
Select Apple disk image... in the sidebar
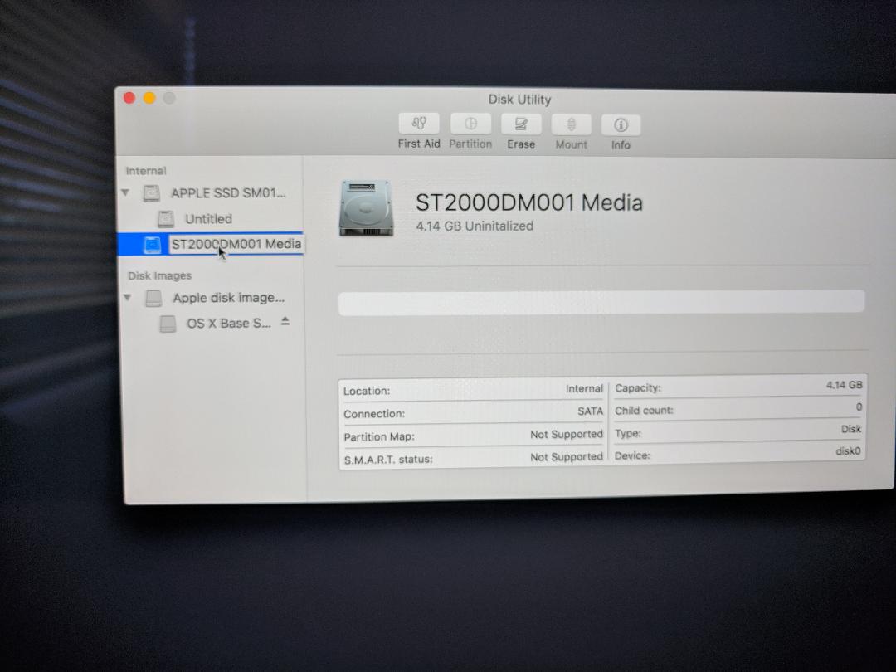tap(229, 298)
